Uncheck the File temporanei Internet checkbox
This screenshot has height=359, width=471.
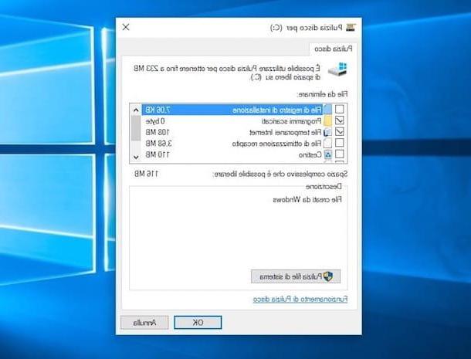340,131
